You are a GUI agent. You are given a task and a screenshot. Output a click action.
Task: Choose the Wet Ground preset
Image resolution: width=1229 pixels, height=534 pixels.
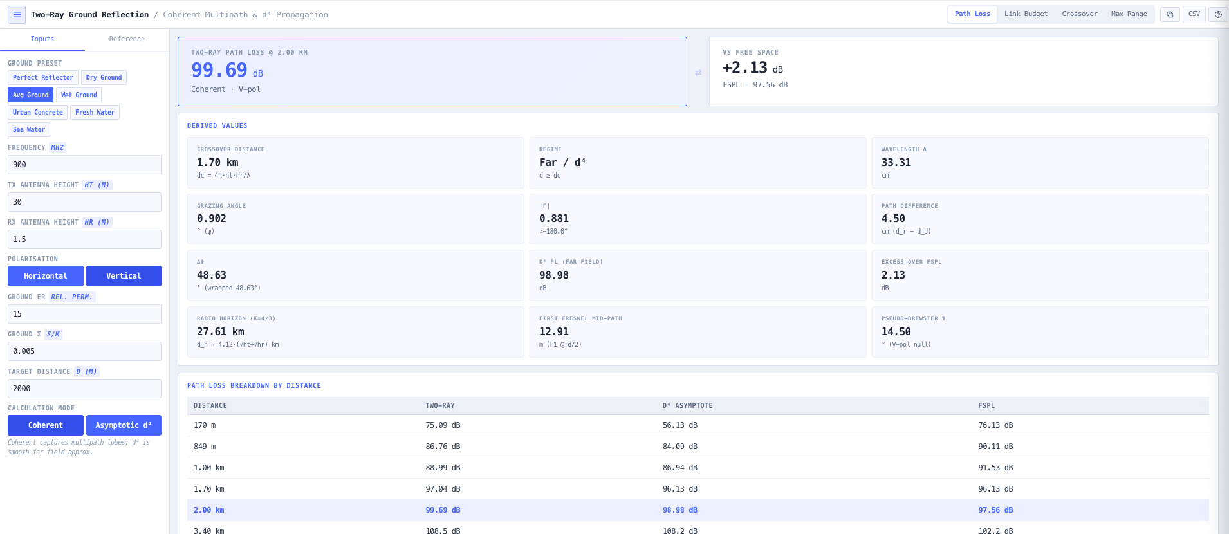(x=79, y=95)
